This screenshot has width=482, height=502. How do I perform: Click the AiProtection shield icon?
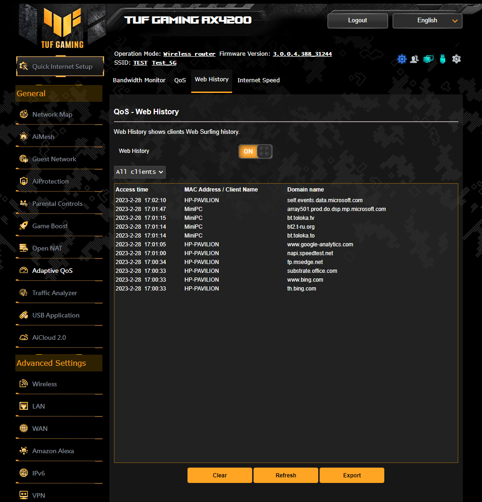24,181
